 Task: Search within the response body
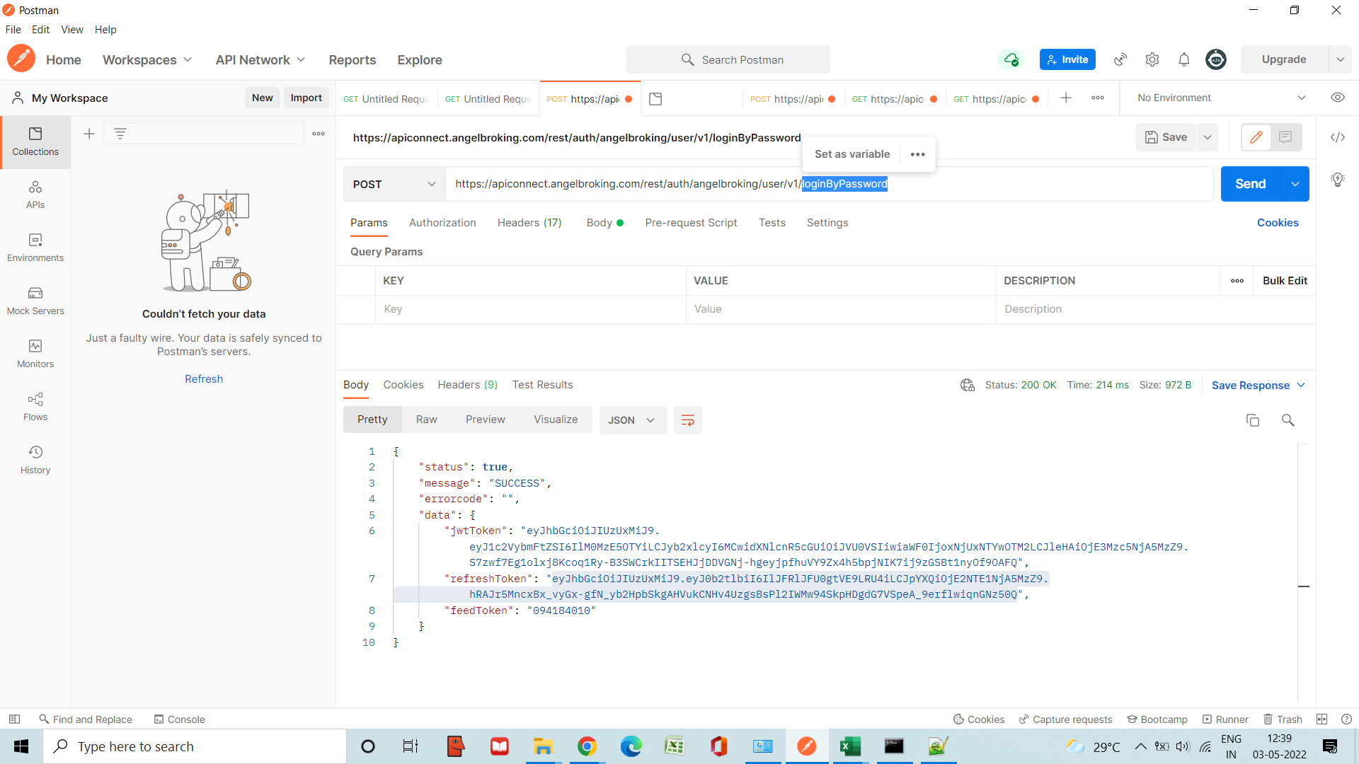(x=1288, y=420)
